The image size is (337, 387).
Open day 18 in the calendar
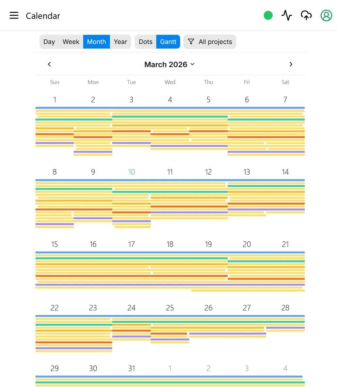click(x=170, y=244)
